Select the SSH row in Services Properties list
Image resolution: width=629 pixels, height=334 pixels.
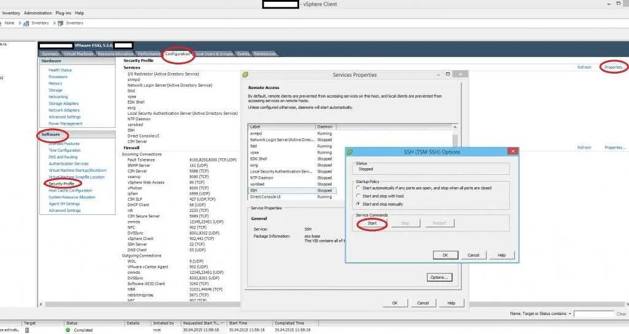[292, 191]
